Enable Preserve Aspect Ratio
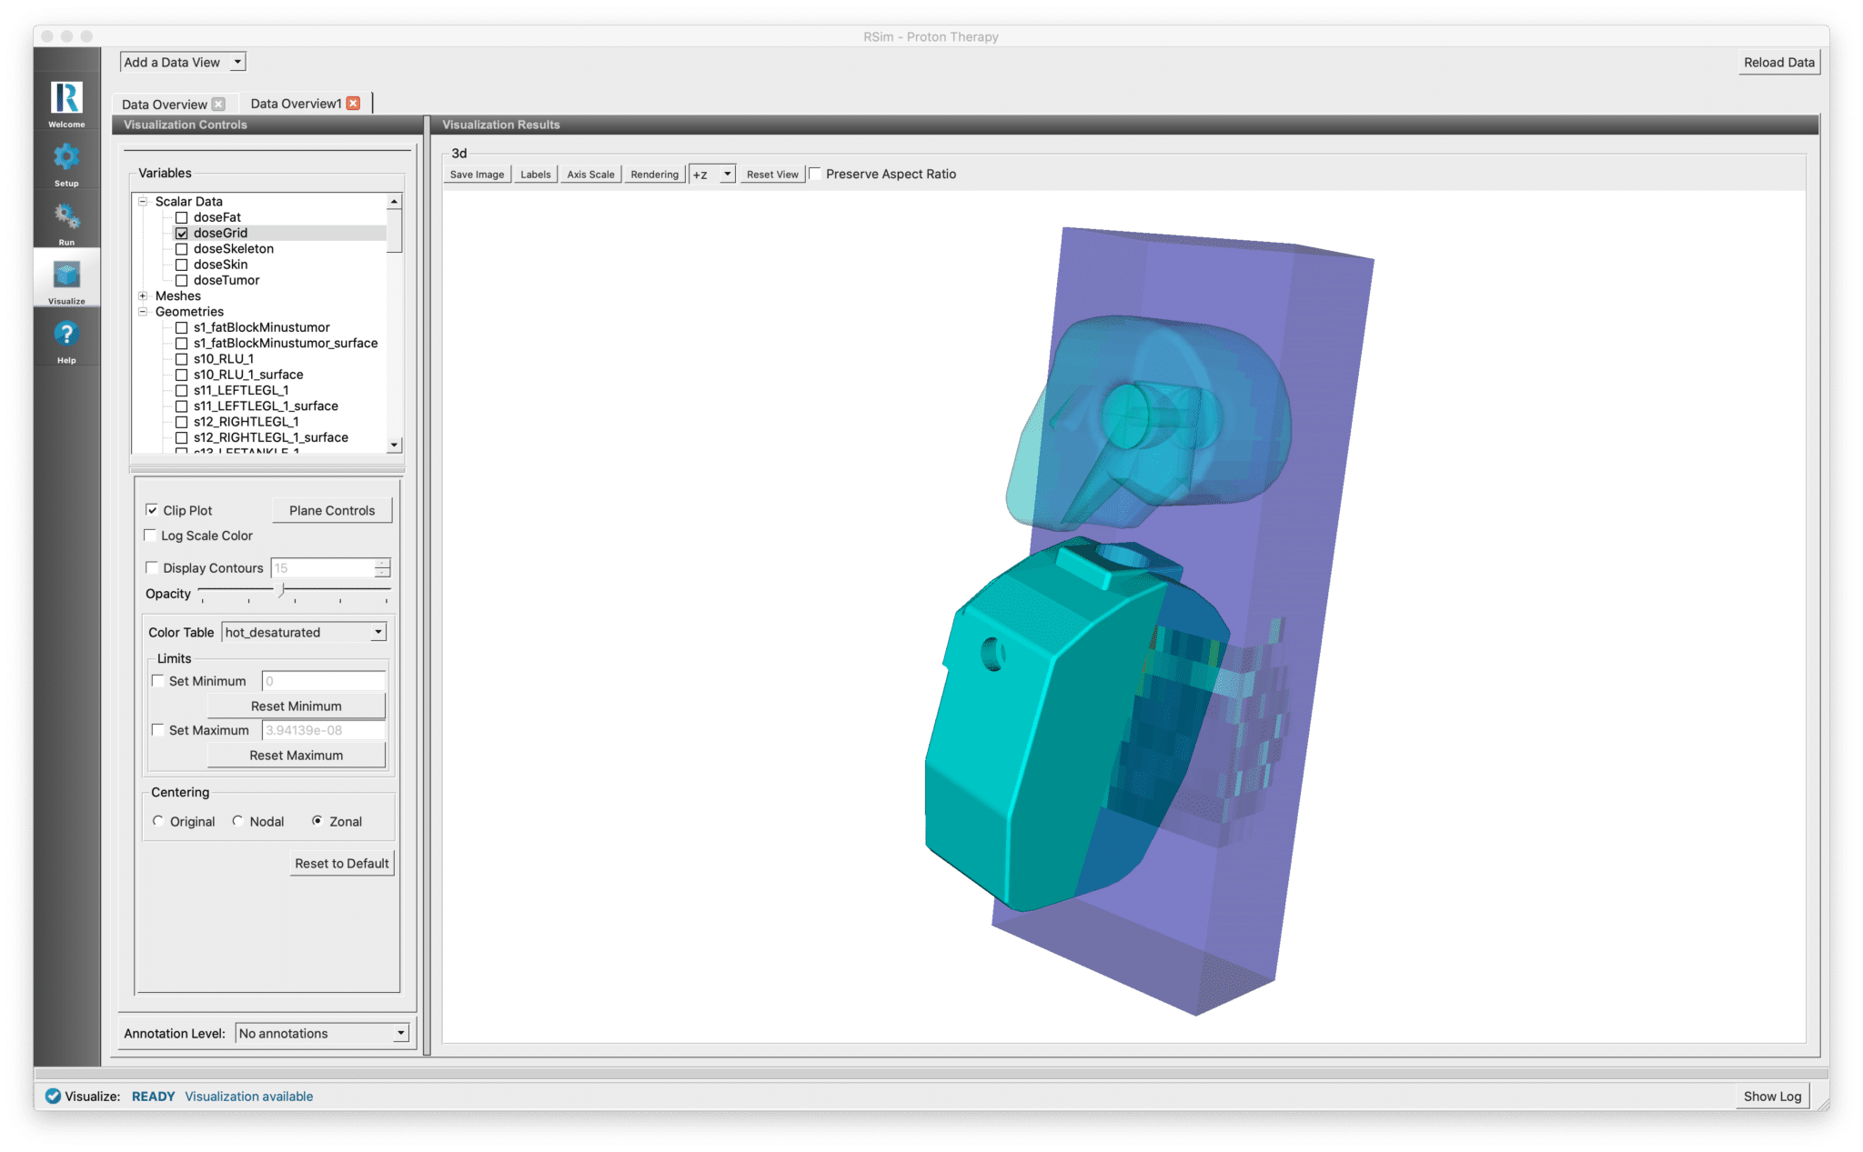 coord(814,173)
